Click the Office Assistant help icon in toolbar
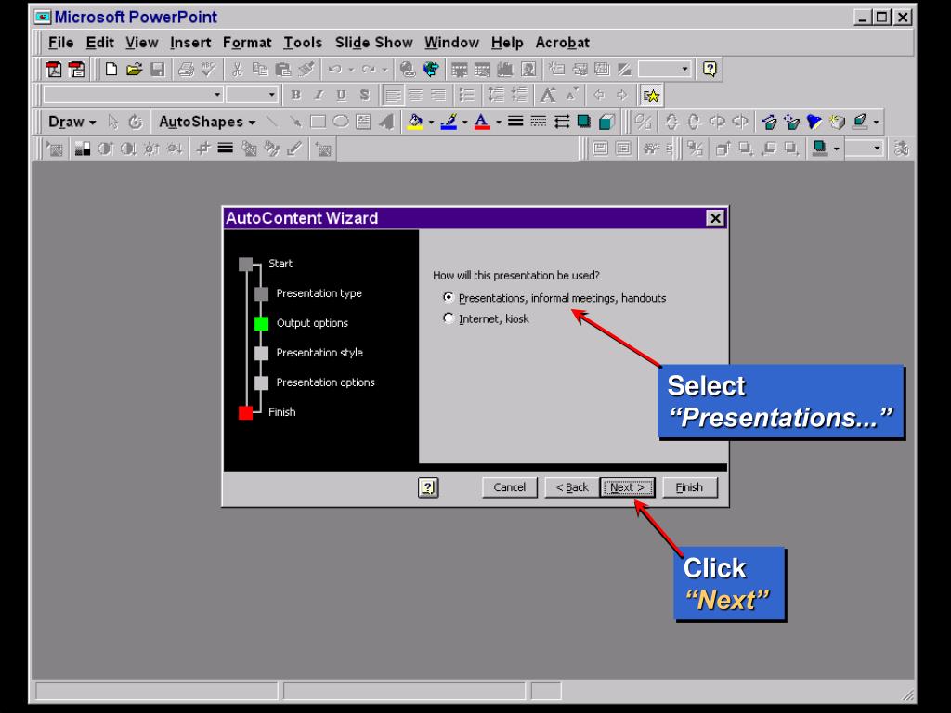The width and height of the screenshot is (951, 713). tap(709, 69)
